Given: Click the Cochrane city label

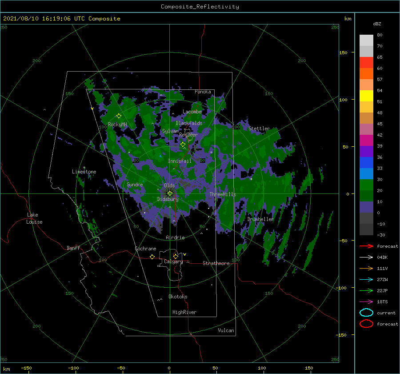Looking at the screenshot, I should (145, 249).
